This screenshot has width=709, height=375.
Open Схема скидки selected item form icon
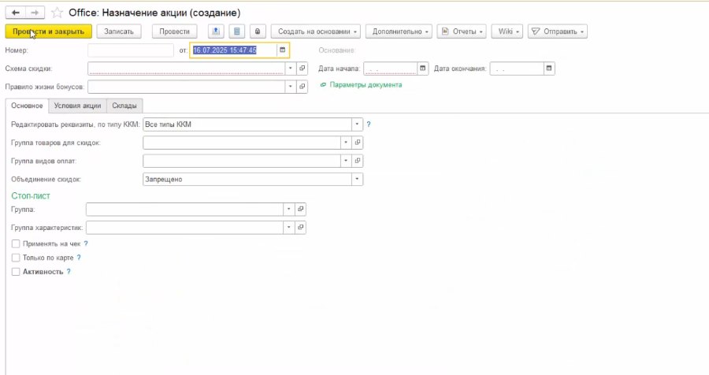click(x=302, y=69)
